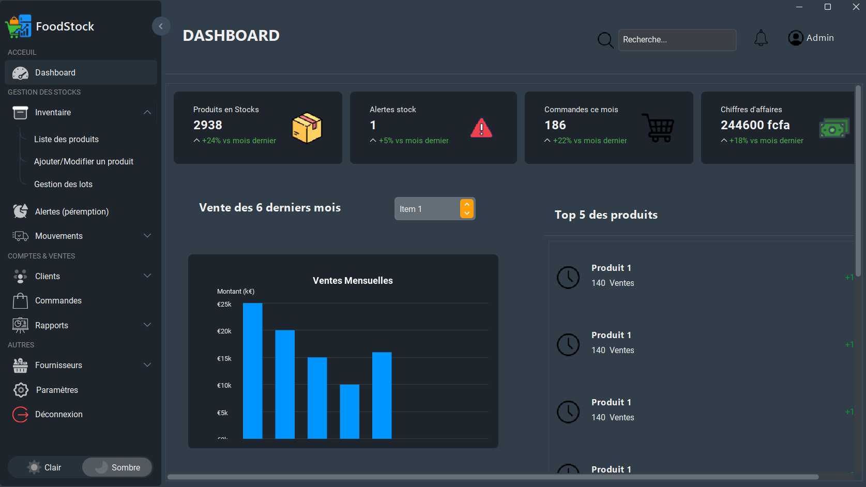Click the yellow package box icon

pos(307,128)
